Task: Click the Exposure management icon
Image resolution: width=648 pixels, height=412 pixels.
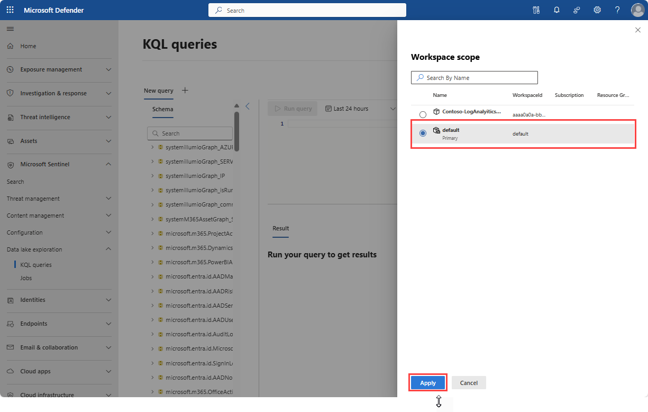Action: 10,69
